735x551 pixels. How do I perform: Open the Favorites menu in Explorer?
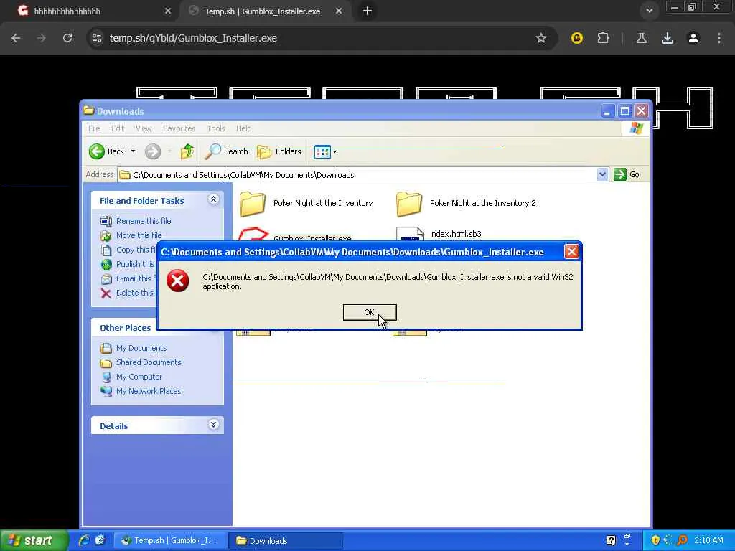pos(179,128)
